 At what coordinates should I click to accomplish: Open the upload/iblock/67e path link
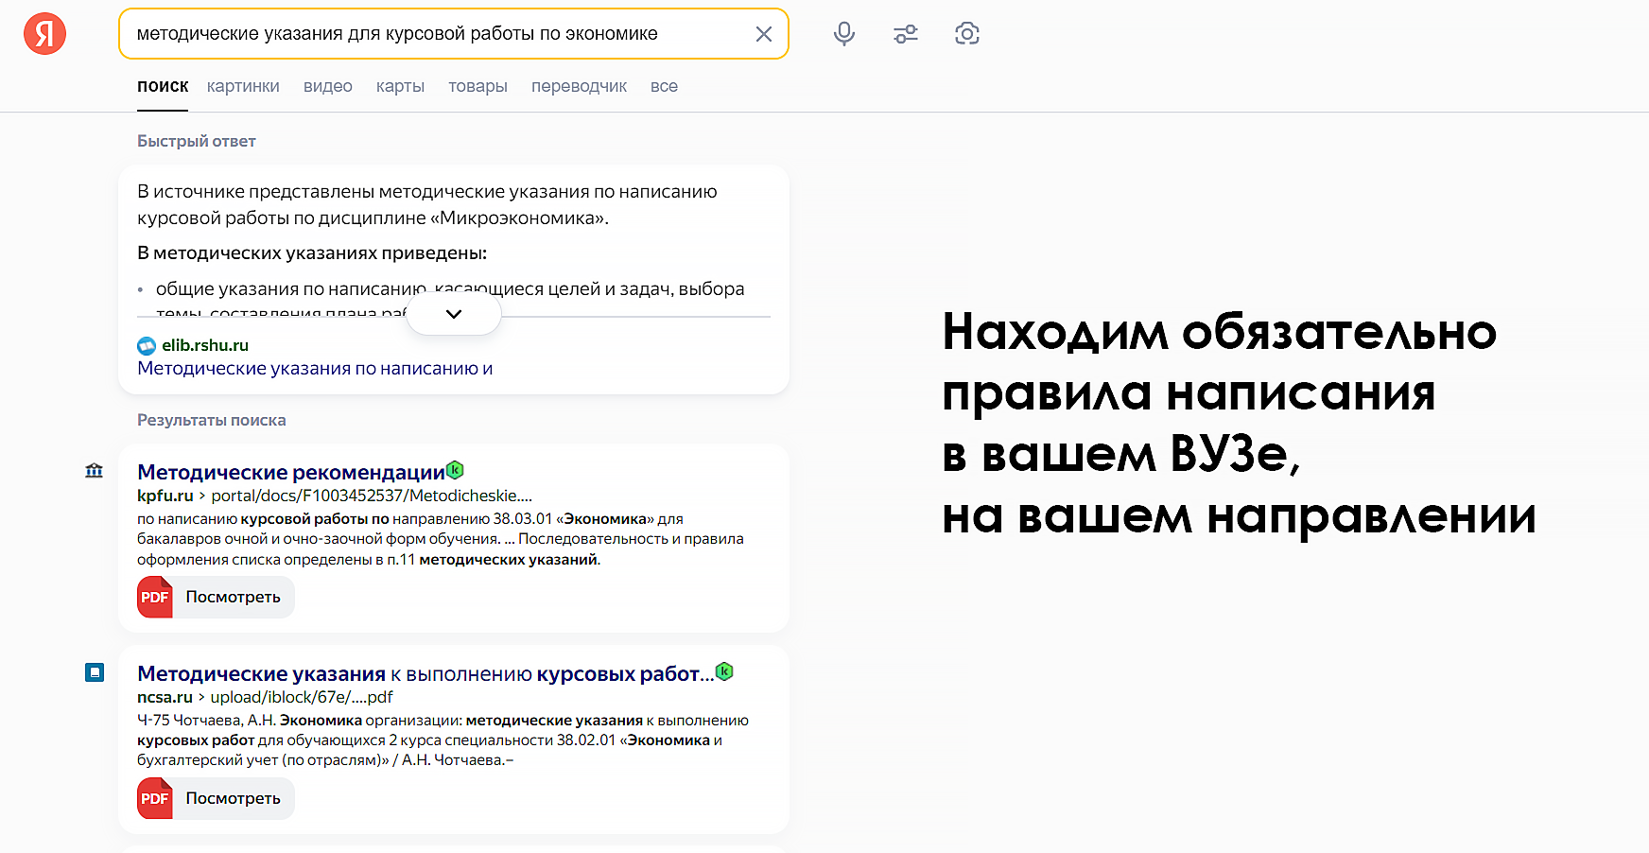302,697
